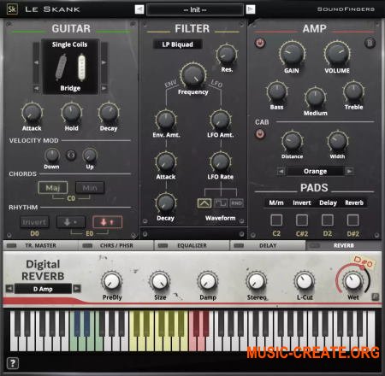Click the LFO Rate knob
This screenshot has height=376, width=385.
[x=221, y=162]
